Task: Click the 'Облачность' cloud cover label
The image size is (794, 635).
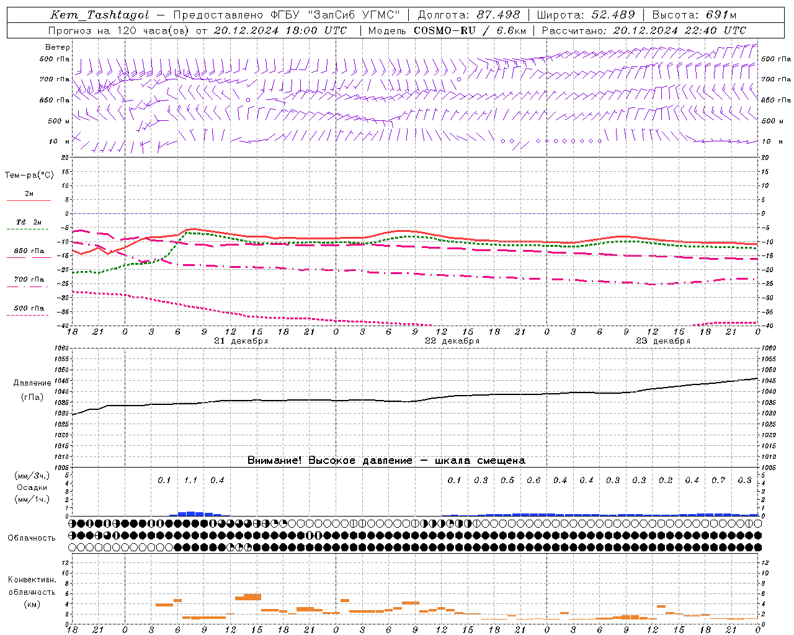Action: 32,538
